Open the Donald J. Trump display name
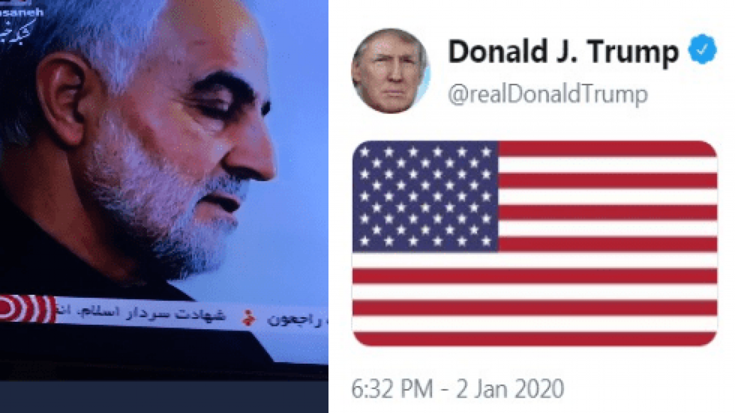735x413 pixels. pyautogui.click(x=563, y=52)
